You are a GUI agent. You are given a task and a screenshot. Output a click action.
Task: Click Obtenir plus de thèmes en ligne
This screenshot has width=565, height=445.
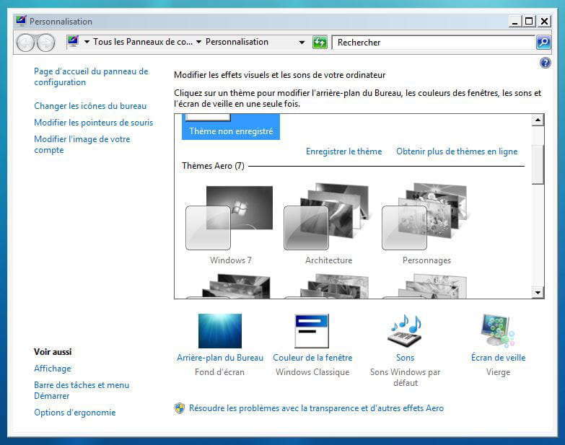click(457, 151)
